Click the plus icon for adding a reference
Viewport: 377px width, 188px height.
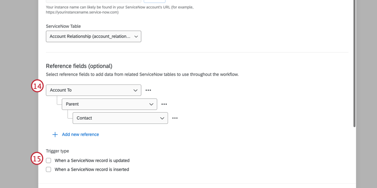[x=55, y=134]
